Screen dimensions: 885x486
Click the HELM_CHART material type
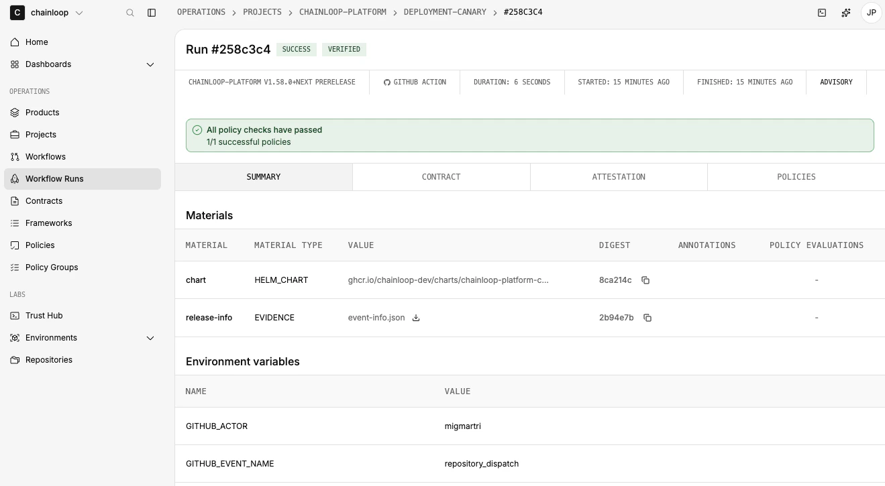[281, 280]
